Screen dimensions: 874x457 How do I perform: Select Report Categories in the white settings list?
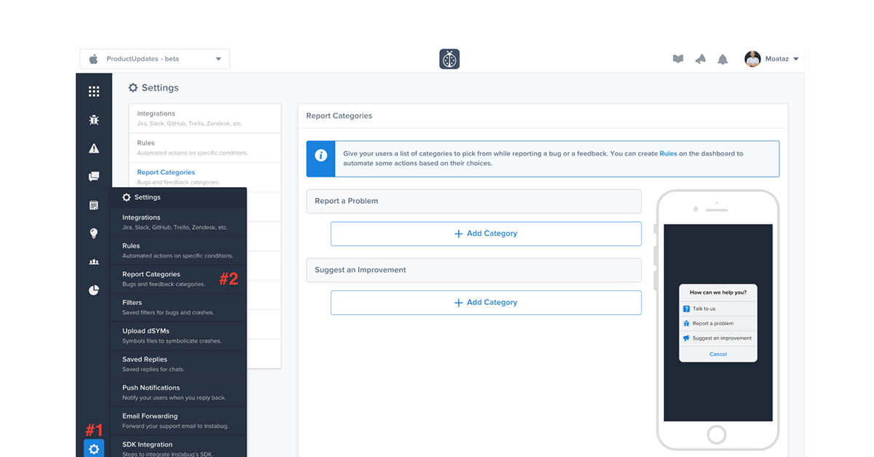(x=205, y=175)
